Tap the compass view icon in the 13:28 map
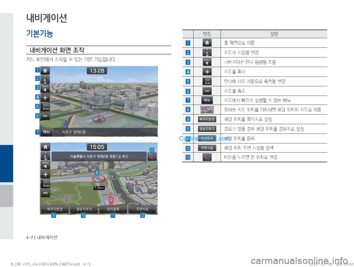The image size is (354, 267). point(45,80)
